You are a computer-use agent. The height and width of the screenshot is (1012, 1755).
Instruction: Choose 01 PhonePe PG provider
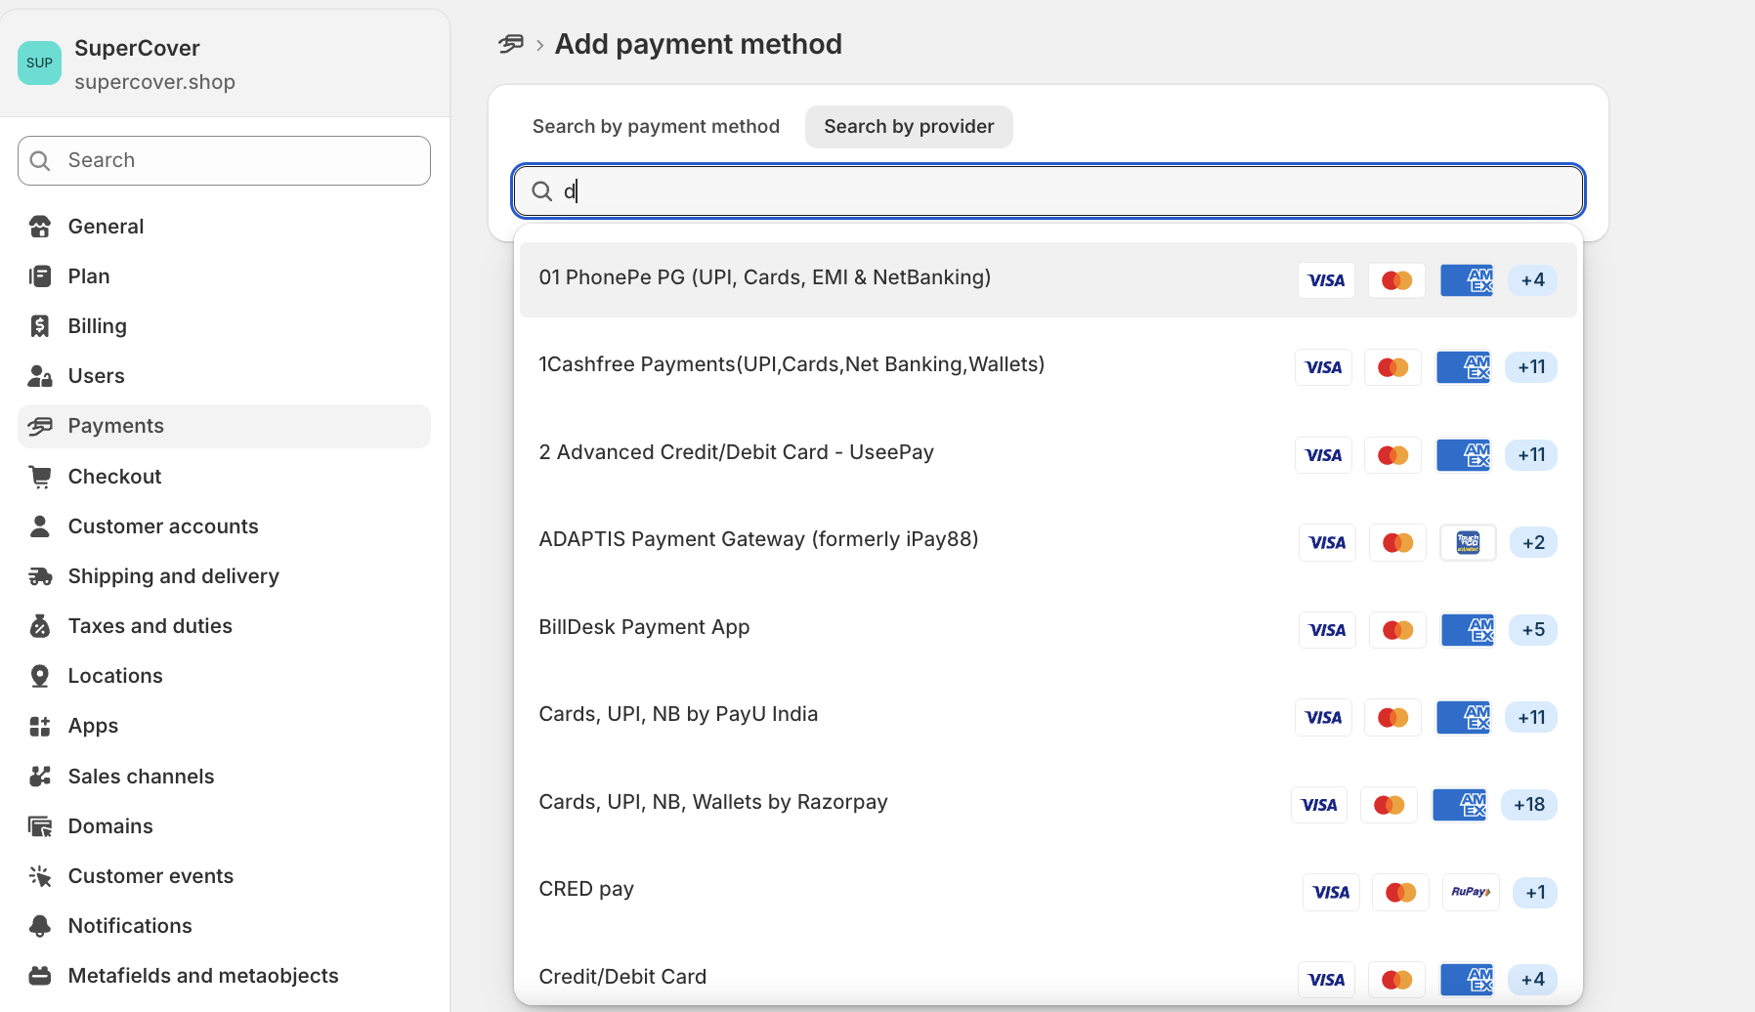1048,279
